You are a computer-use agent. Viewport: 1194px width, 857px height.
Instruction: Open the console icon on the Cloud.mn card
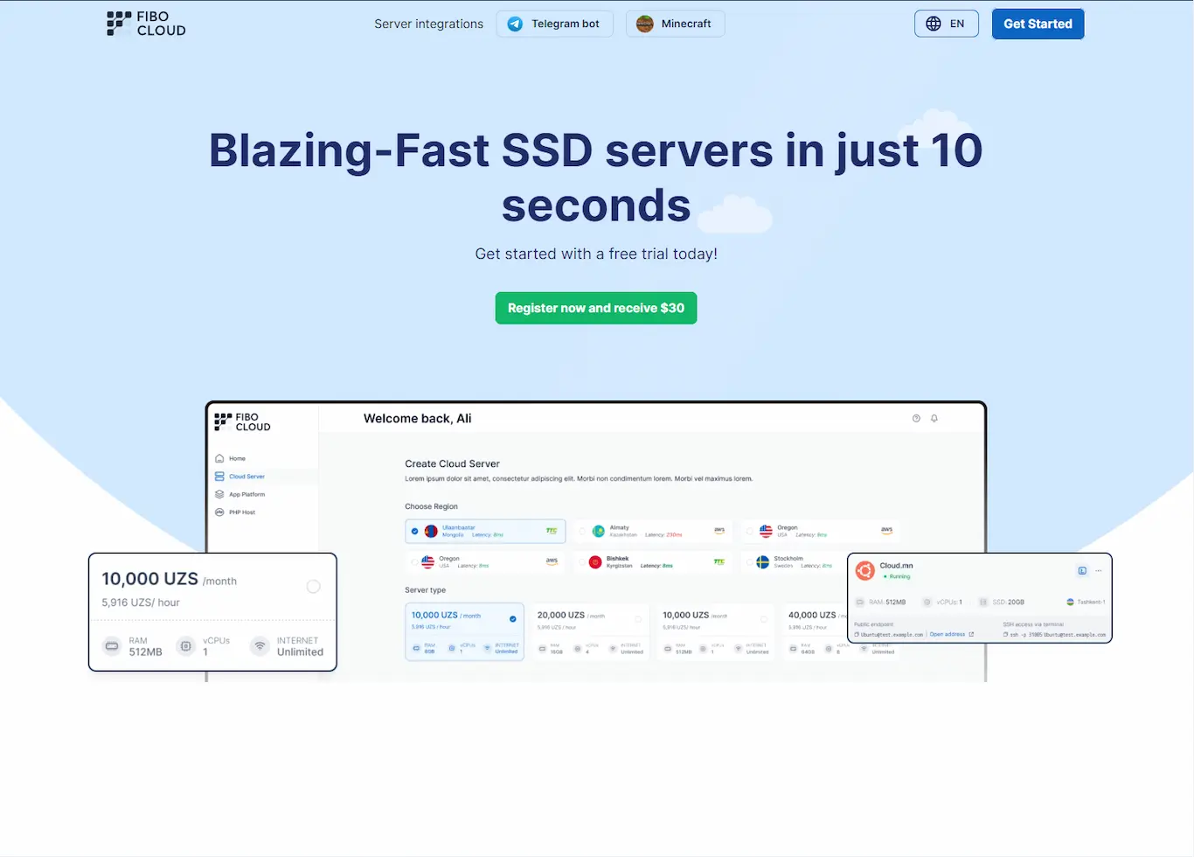(x=1082, y=571)
